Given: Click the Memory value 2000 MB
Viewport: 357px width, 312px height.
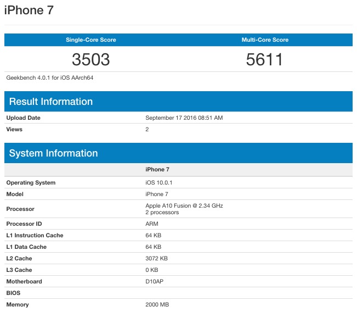Looking at the screenshot, I should coord(157,304).
